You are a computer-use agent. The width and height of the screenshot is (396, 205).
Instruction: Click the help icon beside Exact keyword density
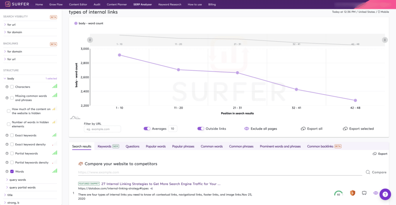click(x=7, y=145)
